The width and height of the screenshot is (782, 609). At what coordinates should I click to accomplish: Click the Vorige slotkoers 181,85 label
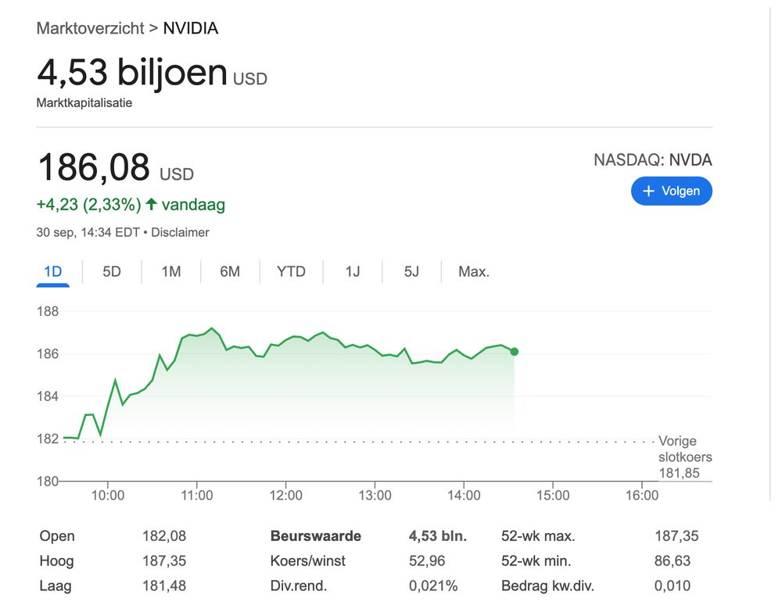(678, 457)
